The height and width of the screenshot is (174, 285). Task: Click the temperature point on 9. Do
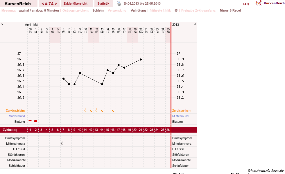[x=80, y=73]
